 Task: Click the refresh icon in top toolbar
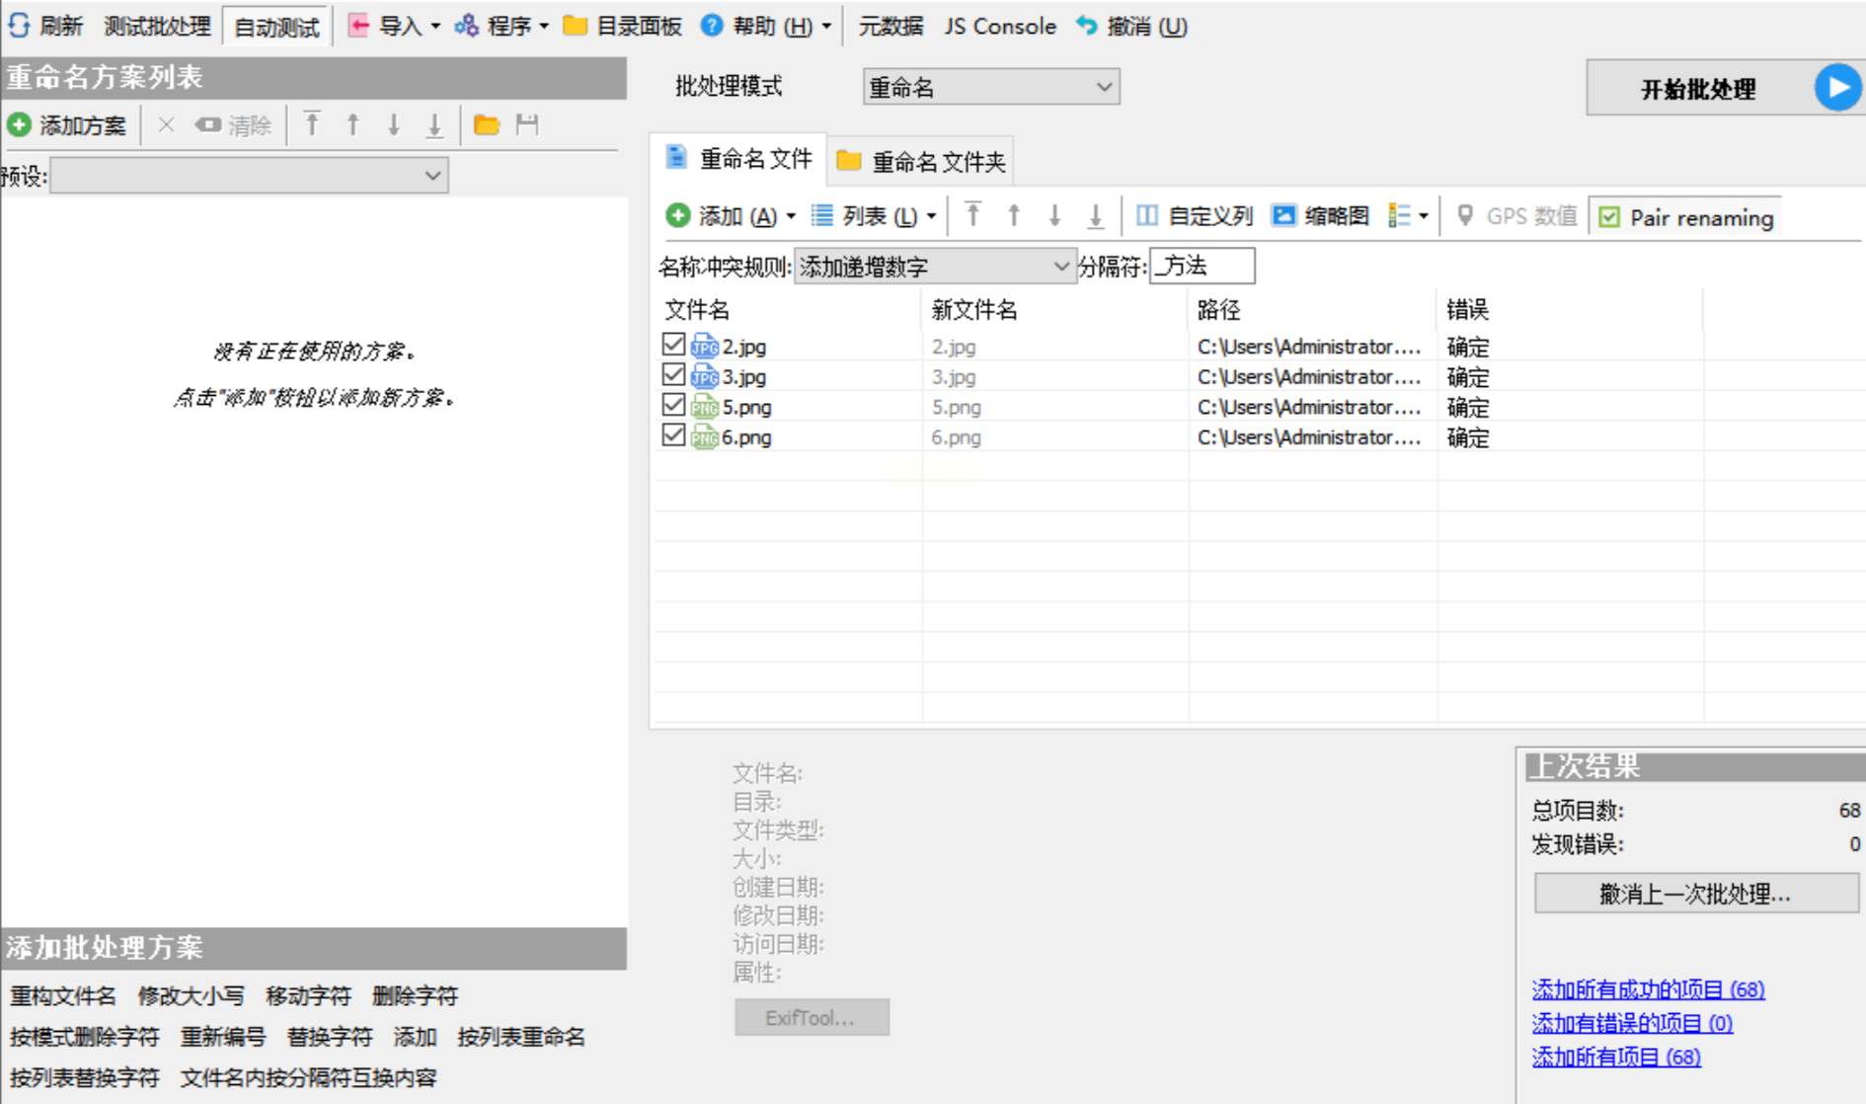click(x=19, y=26)
